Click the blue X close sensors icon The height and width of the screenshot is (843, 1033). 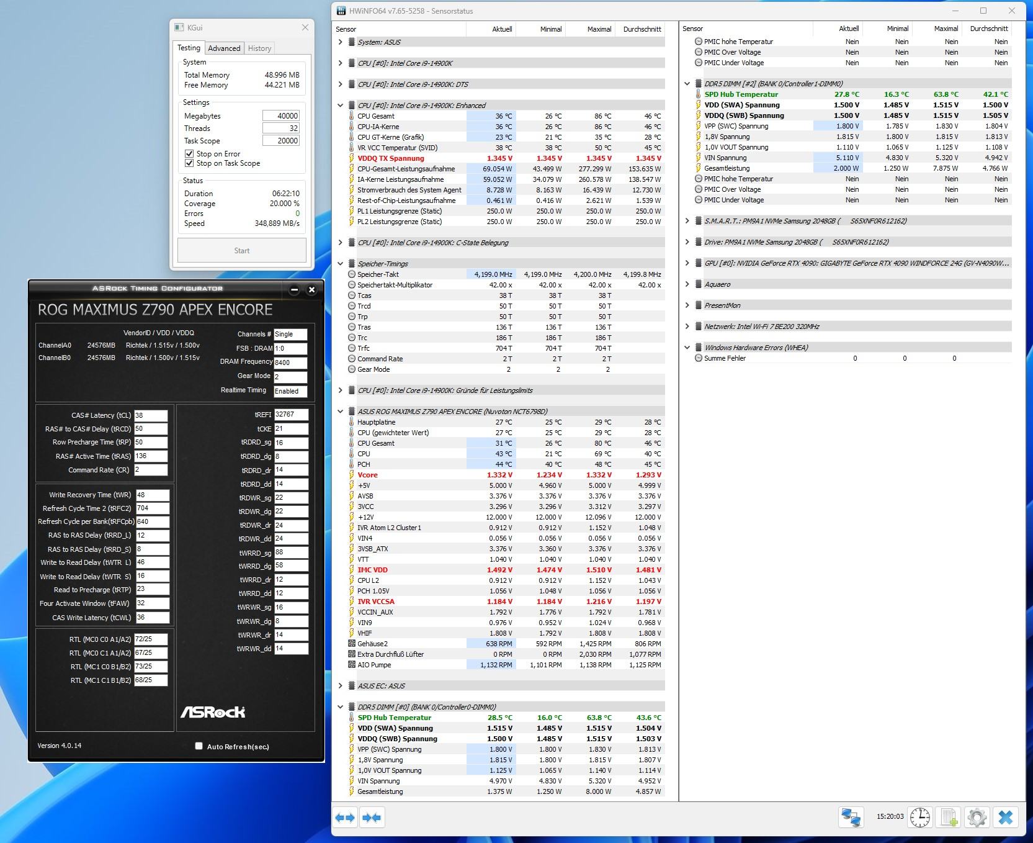[1006, 817]
